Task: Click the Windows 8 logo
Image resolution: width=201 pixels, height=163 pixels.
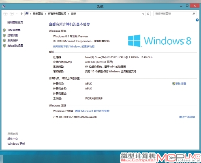Action: pyautogui.click(x=159, y=41)
